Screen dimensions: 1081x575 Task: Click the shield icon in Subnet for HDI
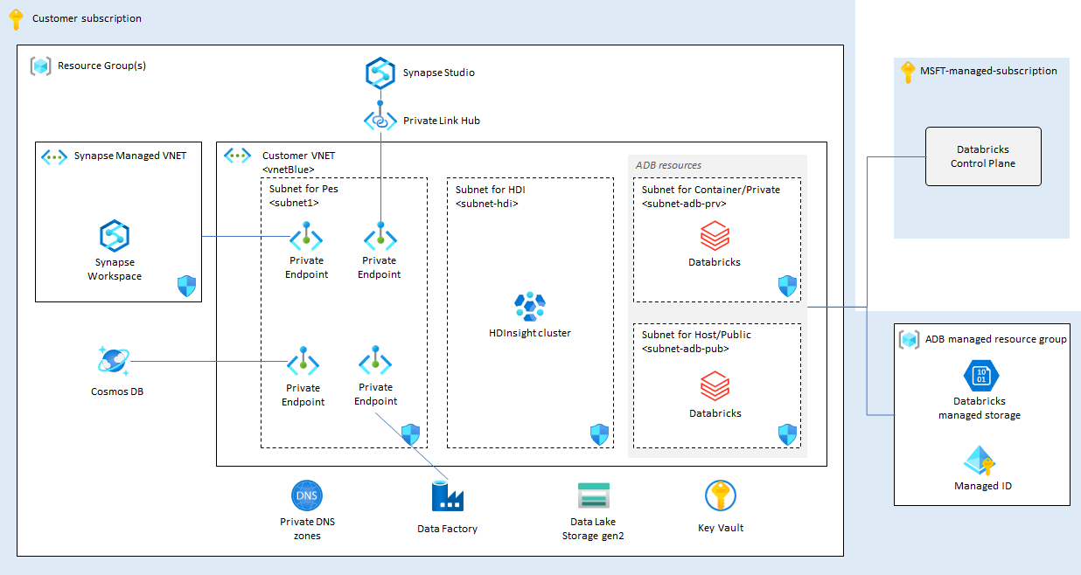click(599, 433)
